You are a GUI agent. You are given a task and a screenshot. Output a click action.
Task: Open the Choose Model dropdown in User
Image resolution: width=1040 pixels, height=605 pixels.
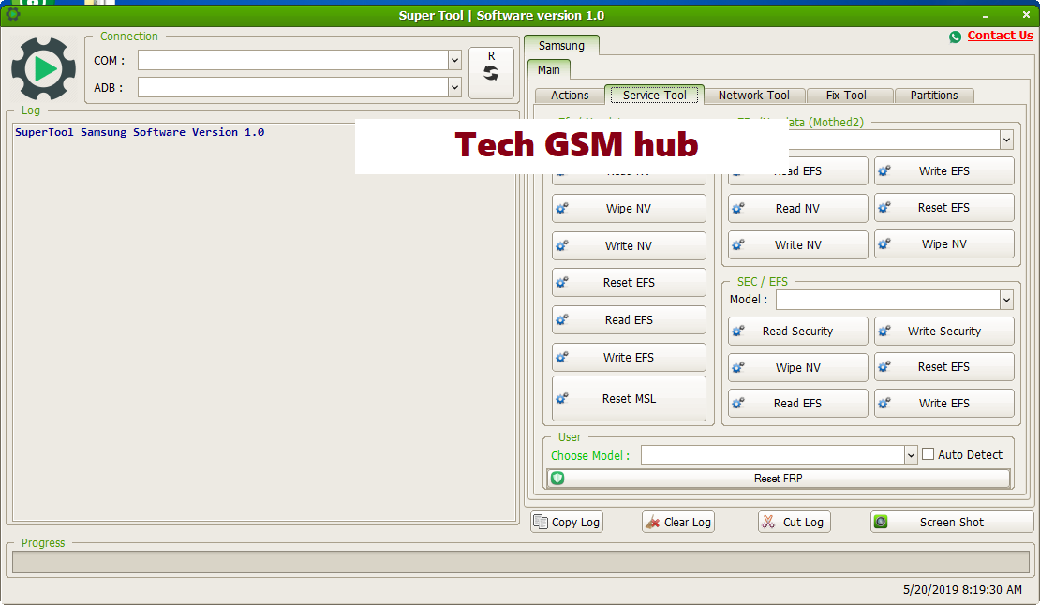tap(911, 454)
